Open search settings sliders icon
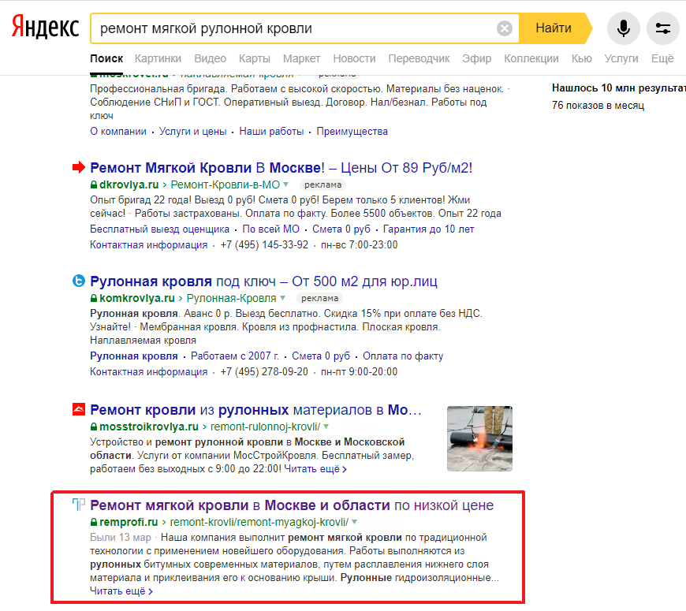This screenshot has width=686, height=611. pyautogui.click(x=663, y=28)
